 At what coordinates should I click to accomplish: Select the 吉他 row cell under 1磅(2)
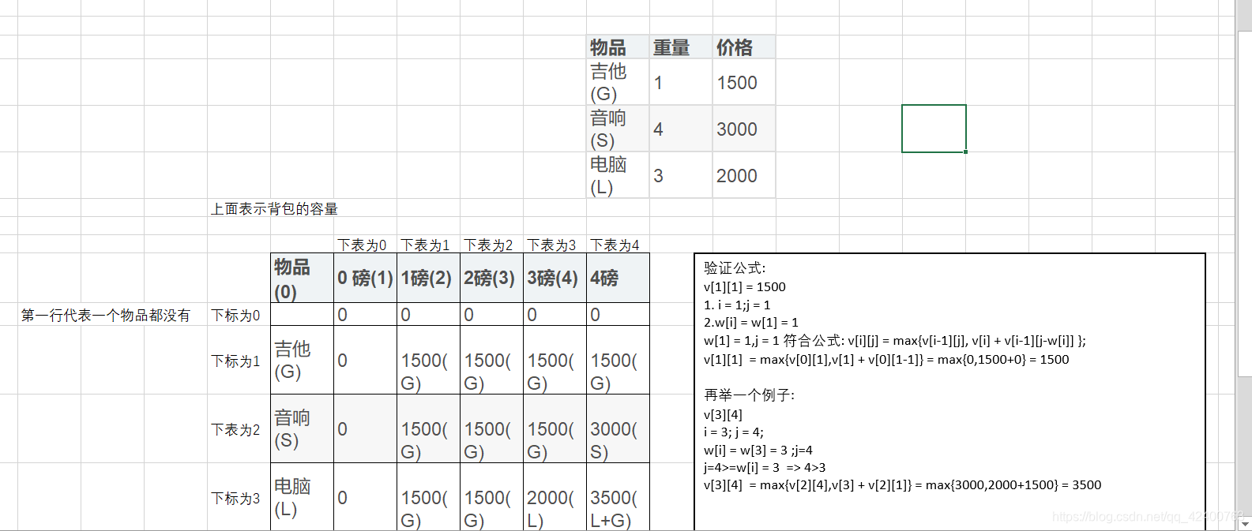coord(428,361)
